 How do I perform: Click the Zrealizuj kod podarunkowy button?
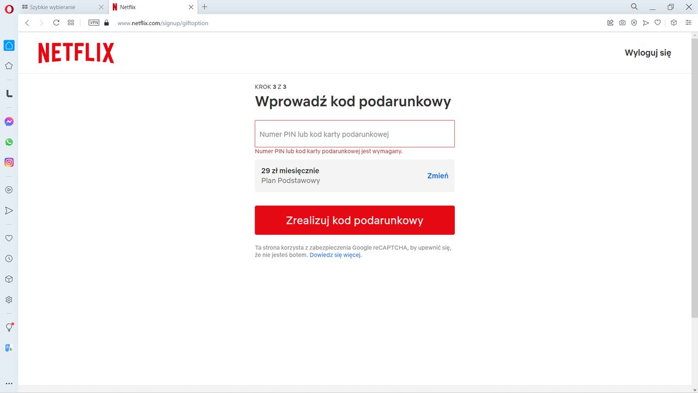354,220
